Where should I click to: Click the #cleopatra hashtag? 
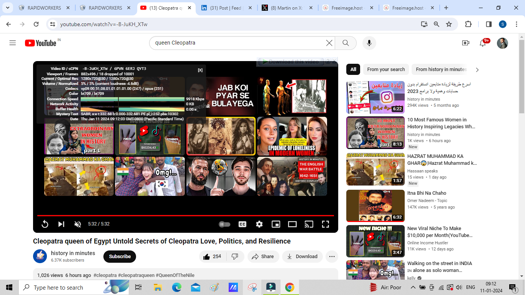[x=105, y=275]
